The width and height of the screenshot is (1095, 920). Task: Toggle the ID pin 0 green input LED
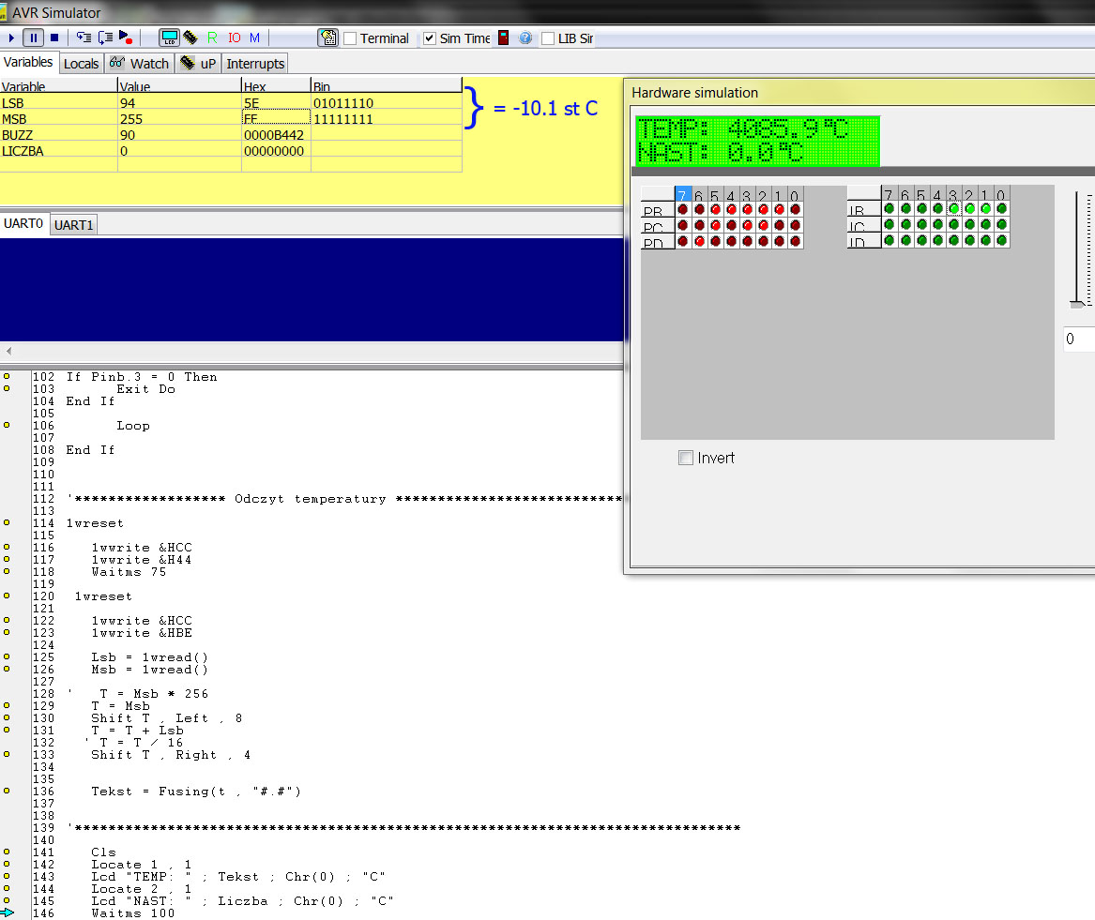pos(1002,241)
